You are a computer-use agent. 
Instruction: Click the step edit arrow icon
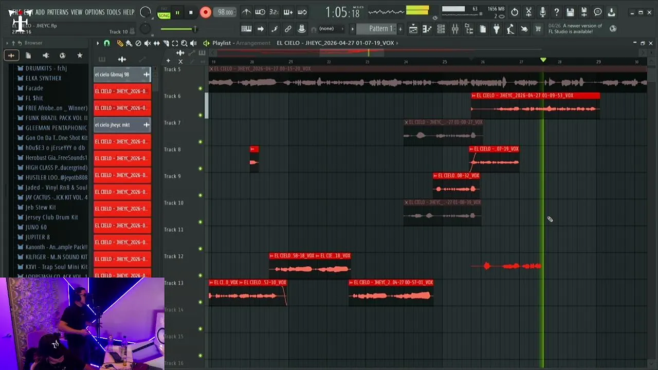[260, 29]
